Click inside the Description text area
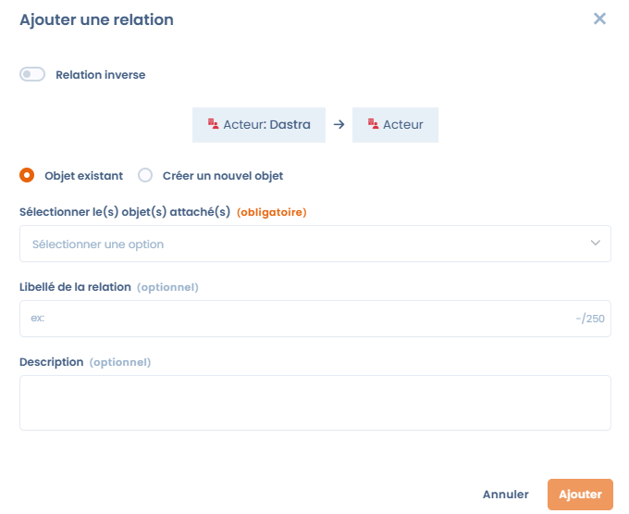 pyautogui.click(x=314, y=403)
